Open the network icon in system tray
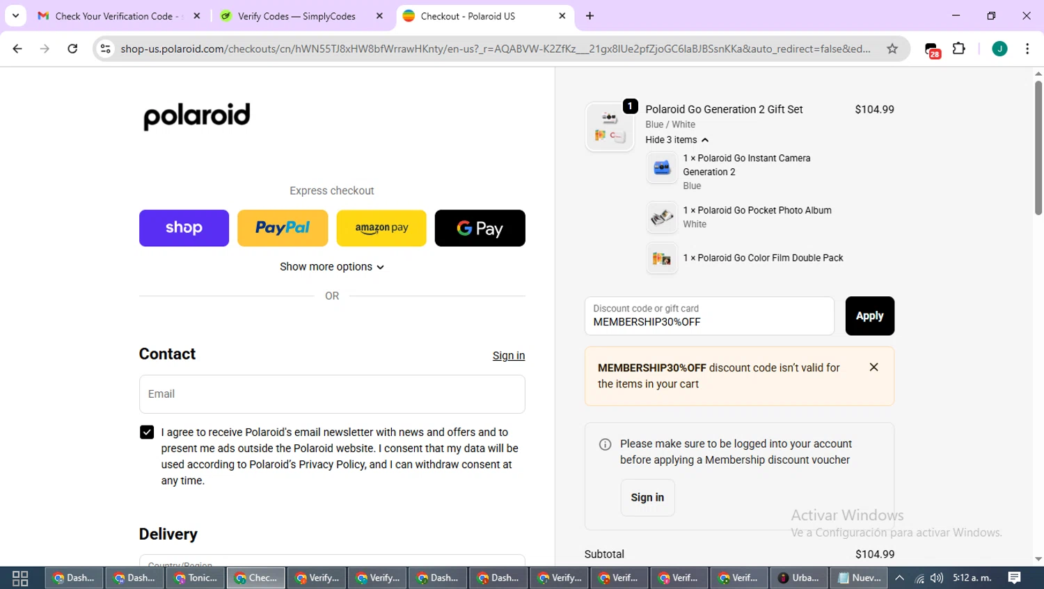This screenshot has height=589, width=1044. (x=919, y=578)
